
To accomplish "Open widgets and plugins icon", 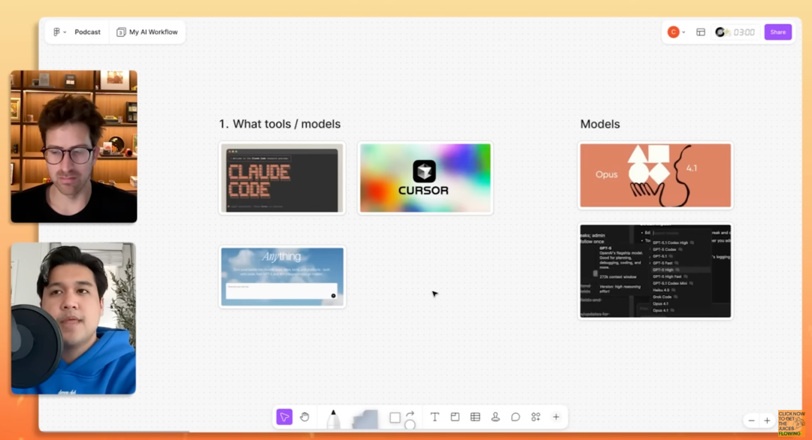I will pyautogui.click(x=536, y=417).
